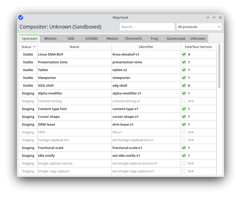
Task: Switch to the Wlroots tab
Action: tap(50, 38)
